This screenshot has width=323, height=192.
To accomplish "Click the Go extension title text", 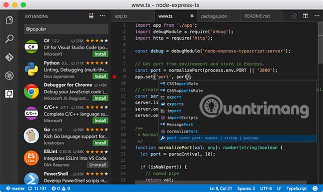I will click(47, 129).
